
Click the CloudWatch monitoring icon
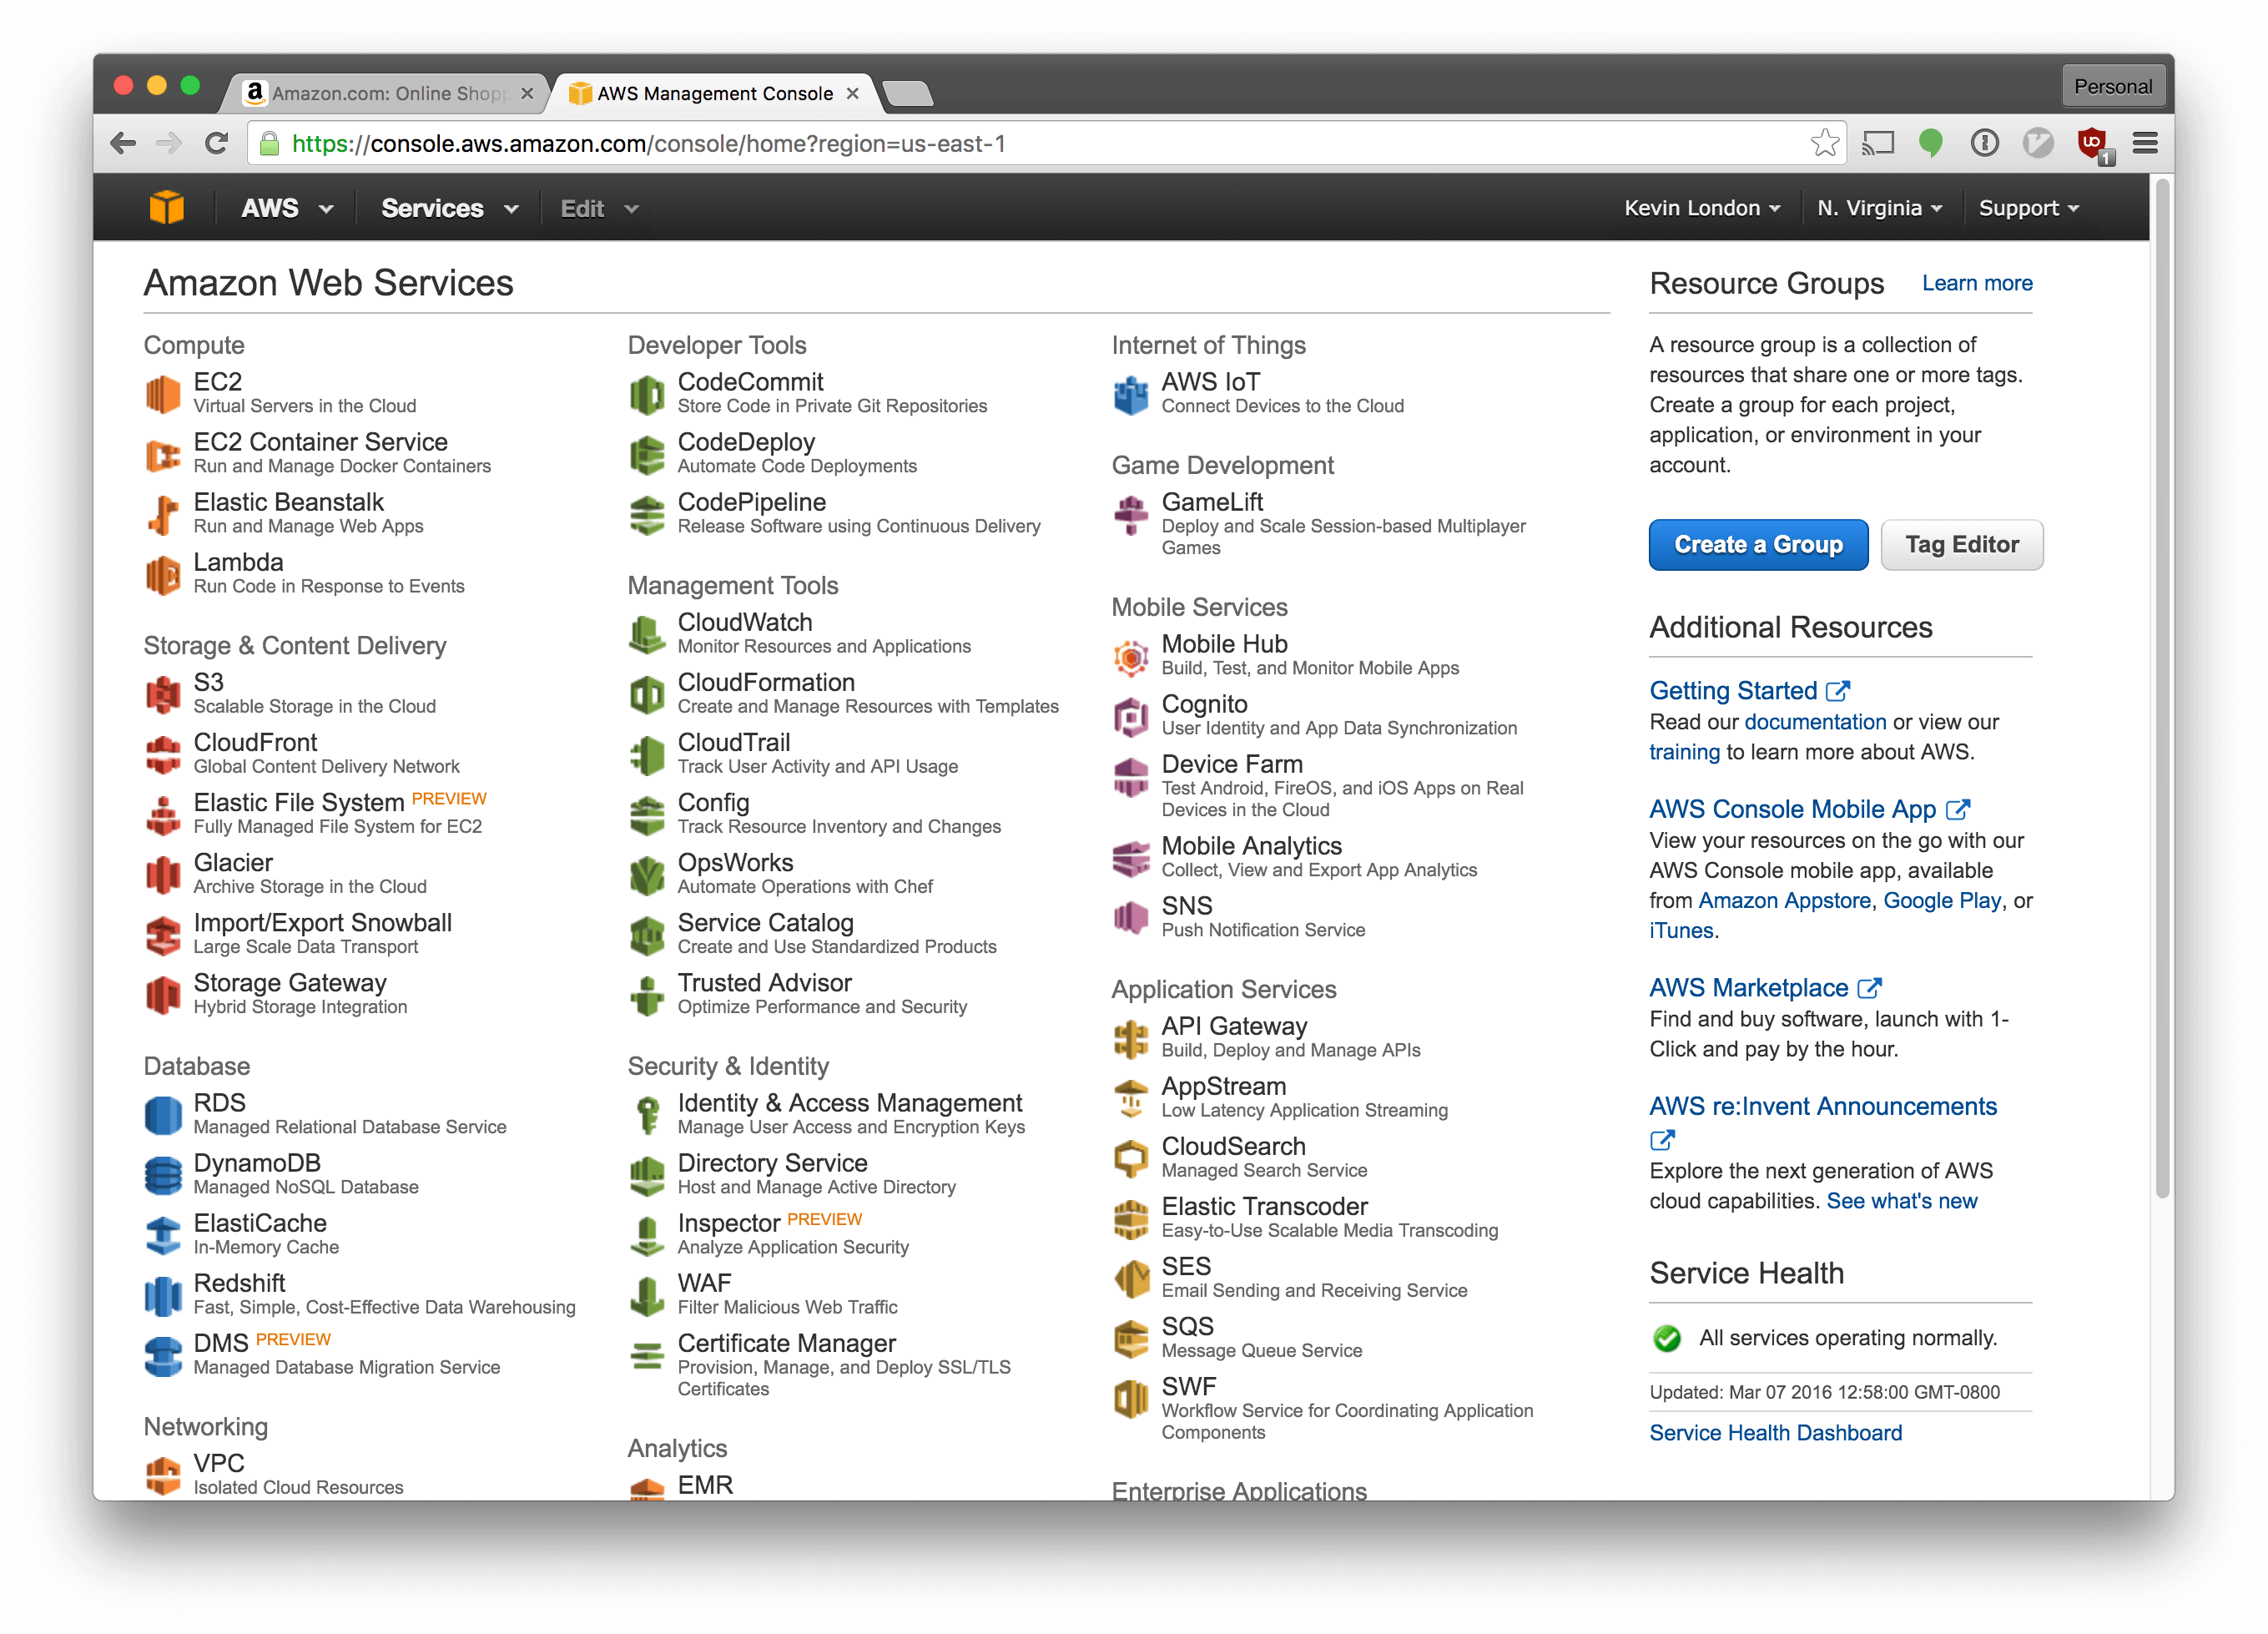[x=648, y=634]
